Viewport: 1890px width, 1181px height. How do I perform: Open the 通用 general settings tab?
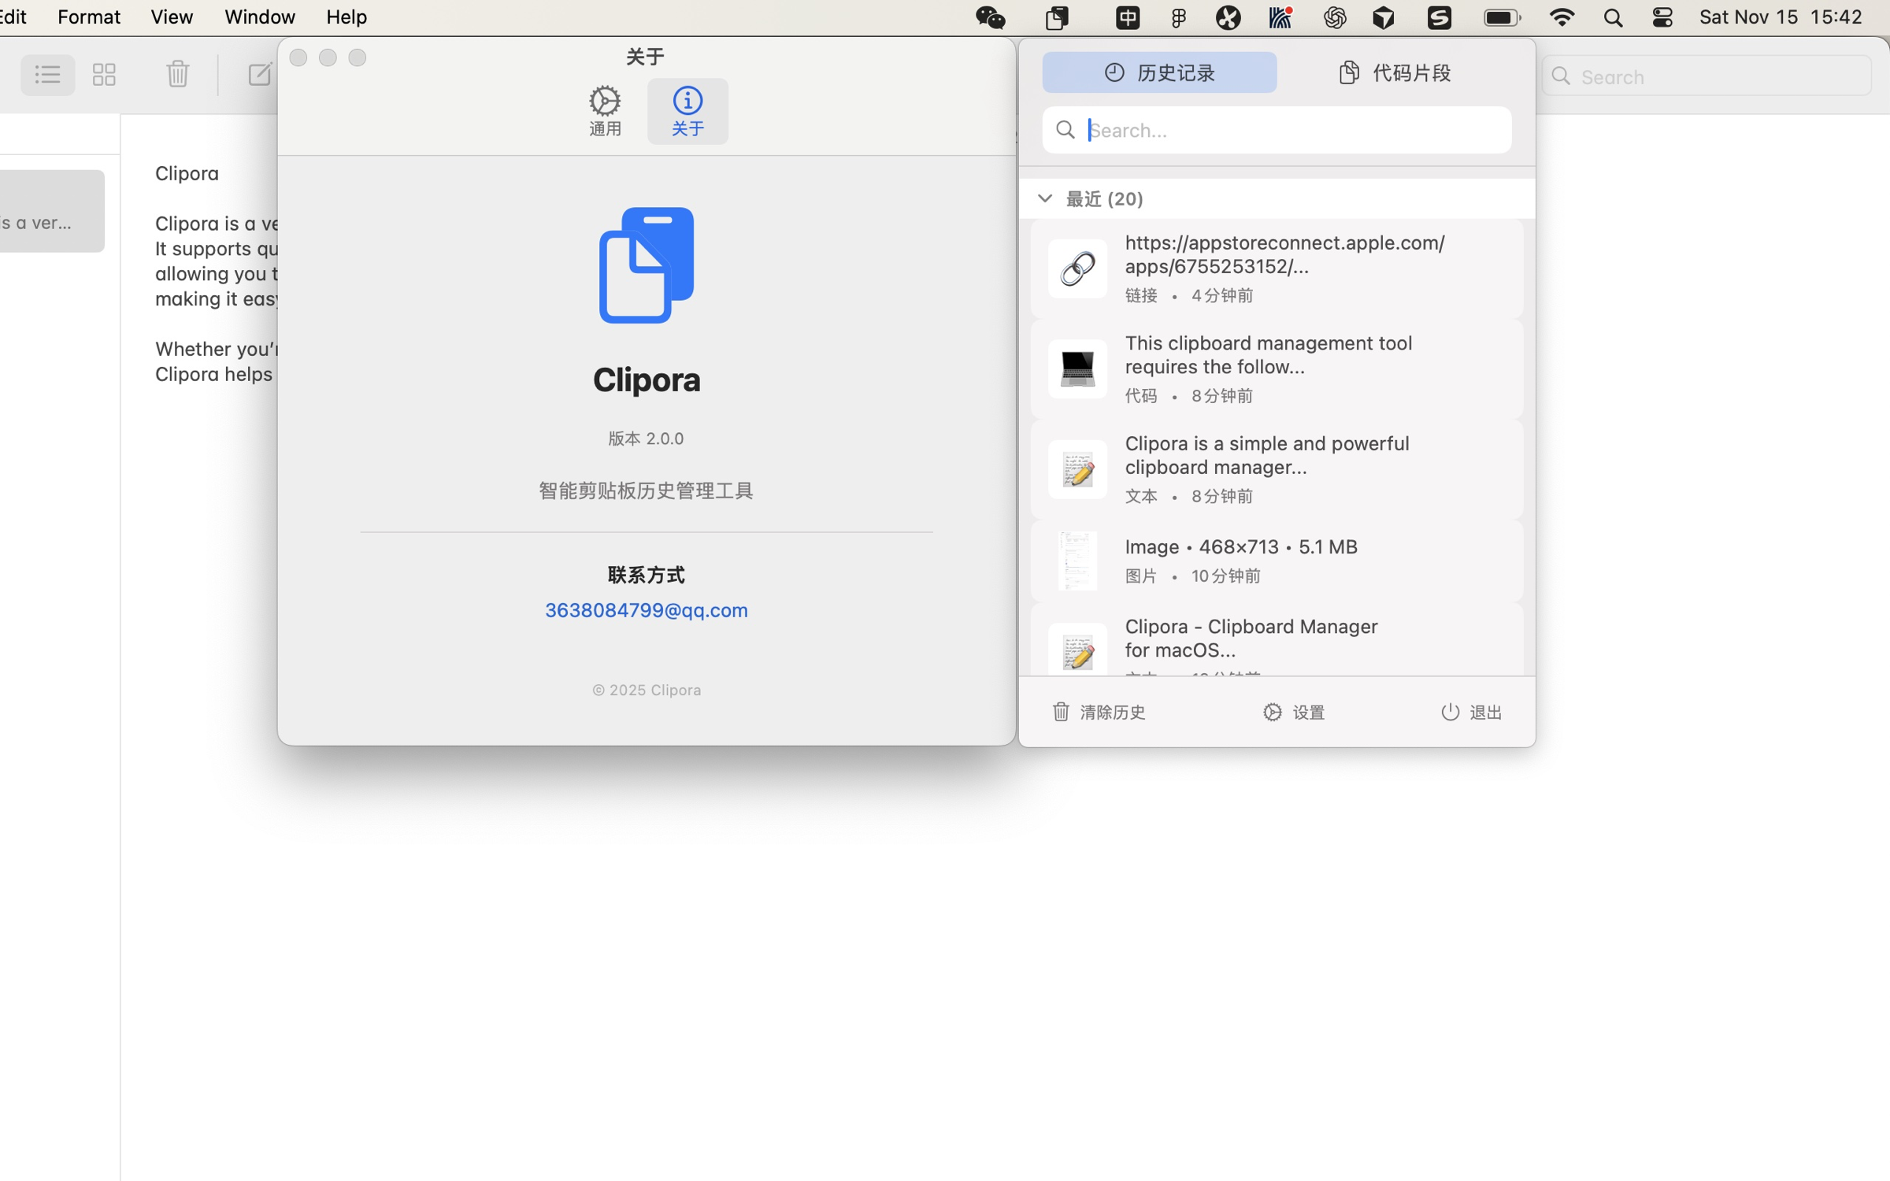(605, 110)
